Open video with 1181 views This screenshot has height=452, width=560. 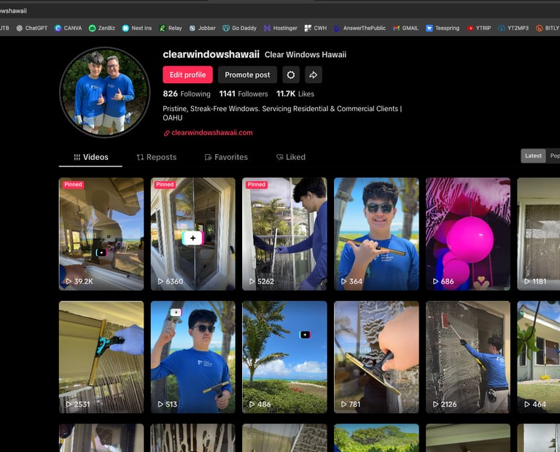point(539,234)
